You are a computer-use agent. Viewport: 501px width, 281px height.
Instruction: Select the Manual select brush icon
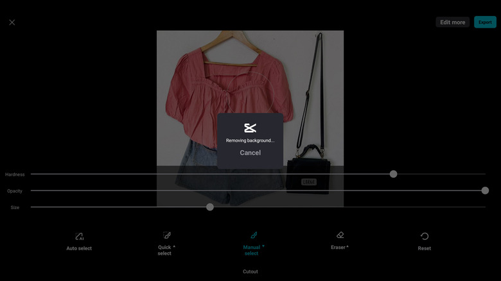coord(254,235)
